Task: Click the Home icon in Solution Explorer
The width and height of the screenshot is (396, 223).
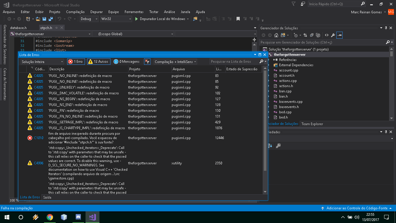Action: pyautogui.click(x=276, y=35)
